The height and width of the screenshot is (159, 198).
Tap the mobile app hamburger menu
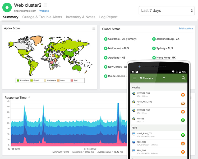coord(134,78)
